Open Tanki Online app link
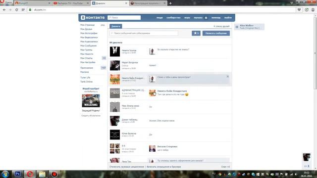This screenshot has height=178, width=317. point(86,82)
